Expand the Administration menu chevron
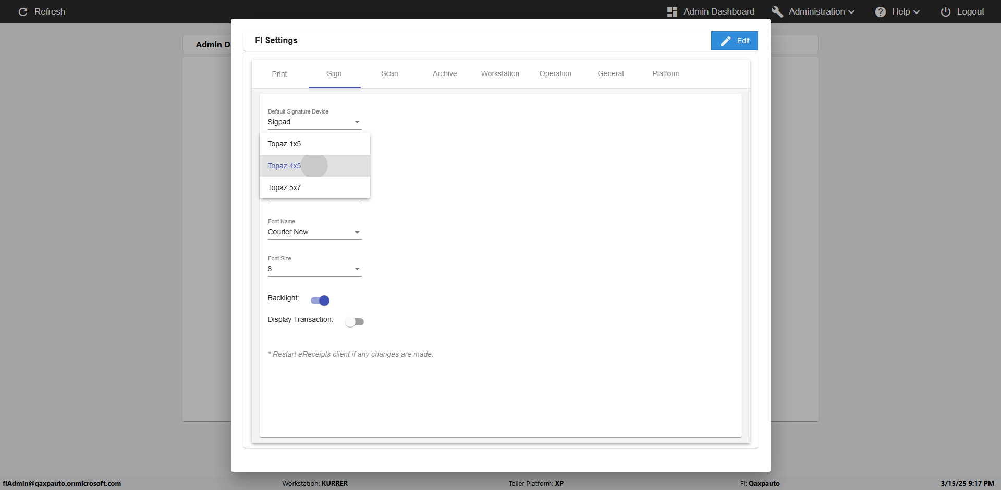Image resolution: width=1001 pixels, height=490 pixels. point(851,12)
